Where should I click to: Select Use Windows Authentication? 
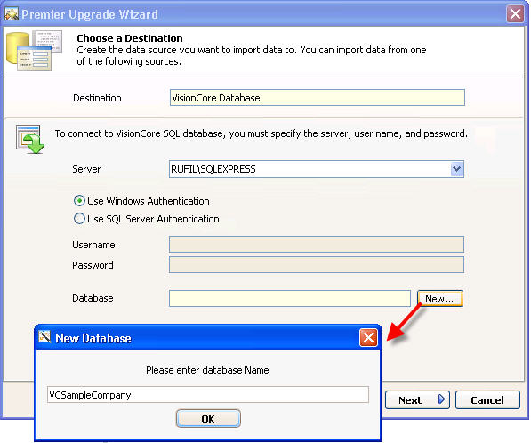pyautogui.click(x=79, y=201)
